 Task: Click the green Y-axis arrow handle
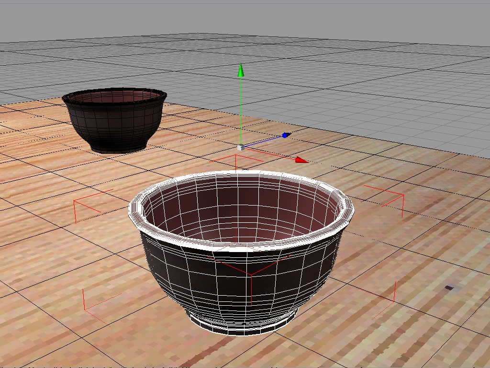point(241,70)
